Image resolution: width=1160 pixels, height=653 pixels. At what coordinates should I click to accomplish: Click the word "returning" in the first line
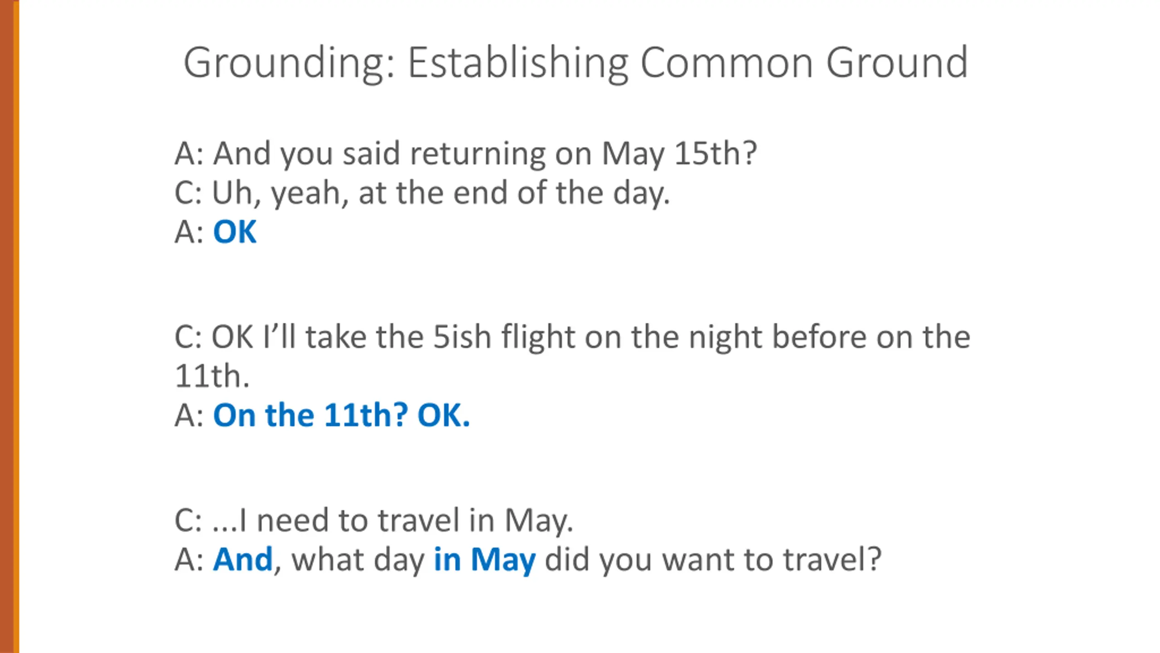478,153
